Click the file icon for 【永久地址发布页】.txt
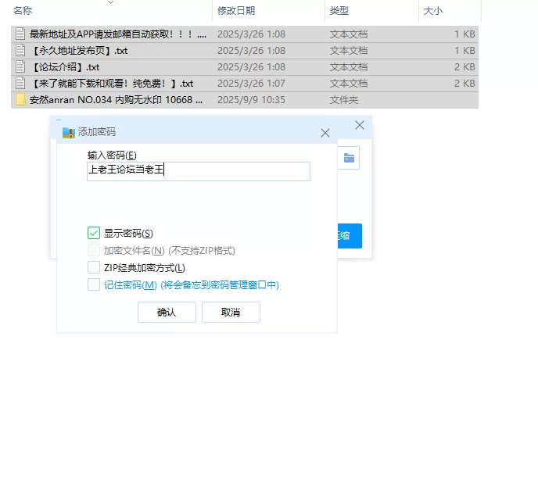This screenshot has width=538, height=479. pos(20,51)
